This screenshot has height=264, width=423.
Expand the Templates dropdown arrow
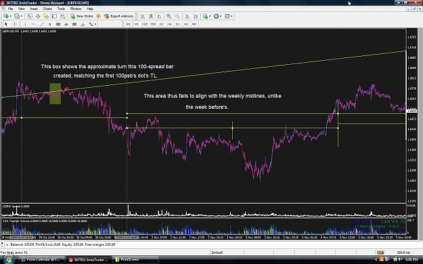coord(231,16)
